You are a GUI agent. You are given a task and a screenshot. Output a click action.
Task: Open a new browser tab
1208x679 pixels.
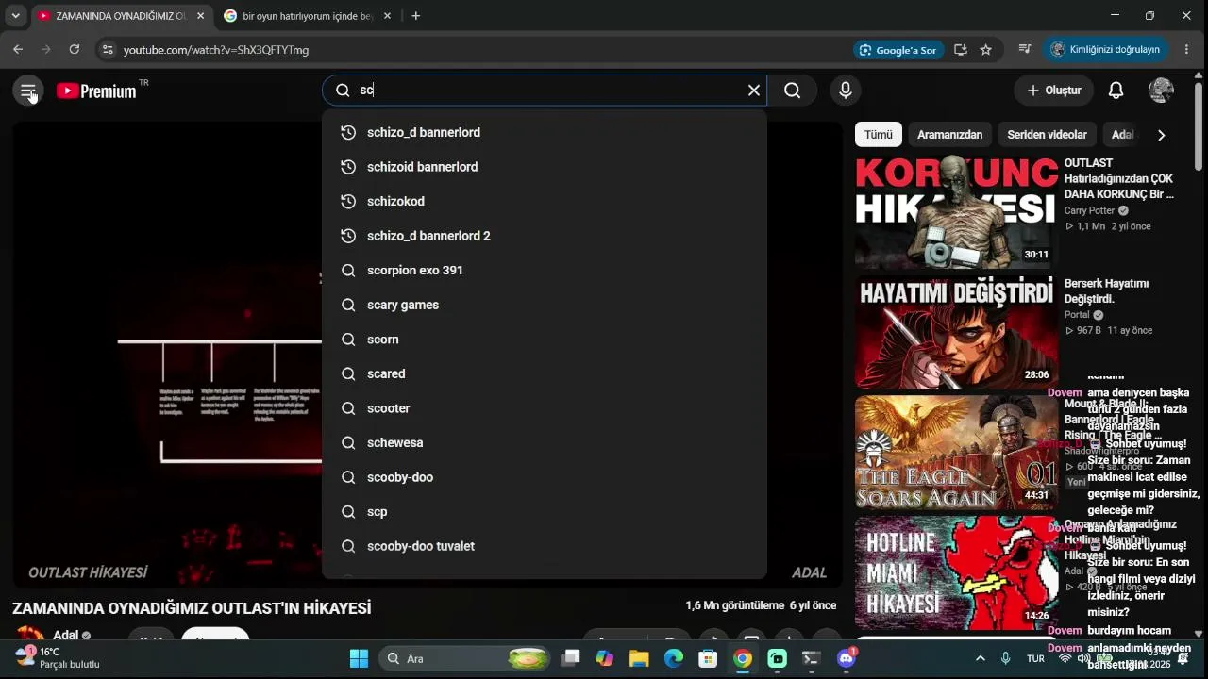(416, 16)
